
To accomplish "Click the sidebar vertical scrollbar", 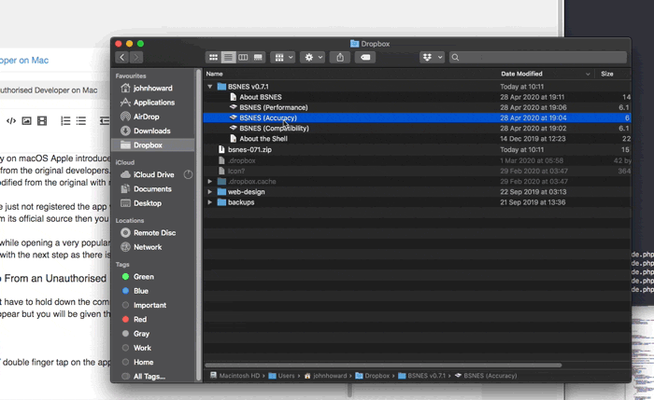I will coord(198,225).
